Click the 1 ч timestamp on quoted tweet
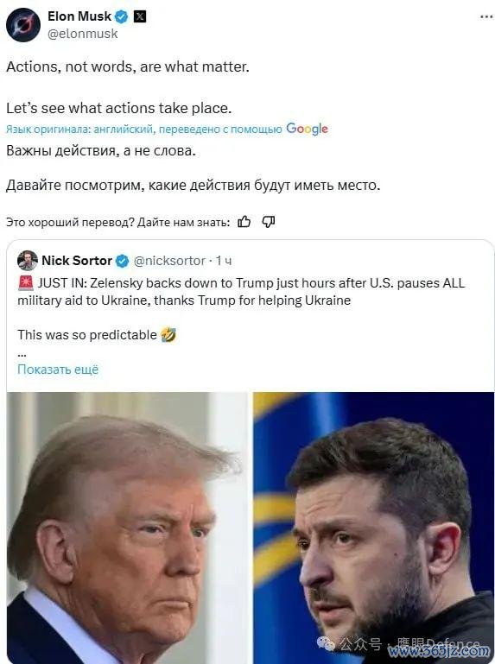495x664 pixels. 224,261
